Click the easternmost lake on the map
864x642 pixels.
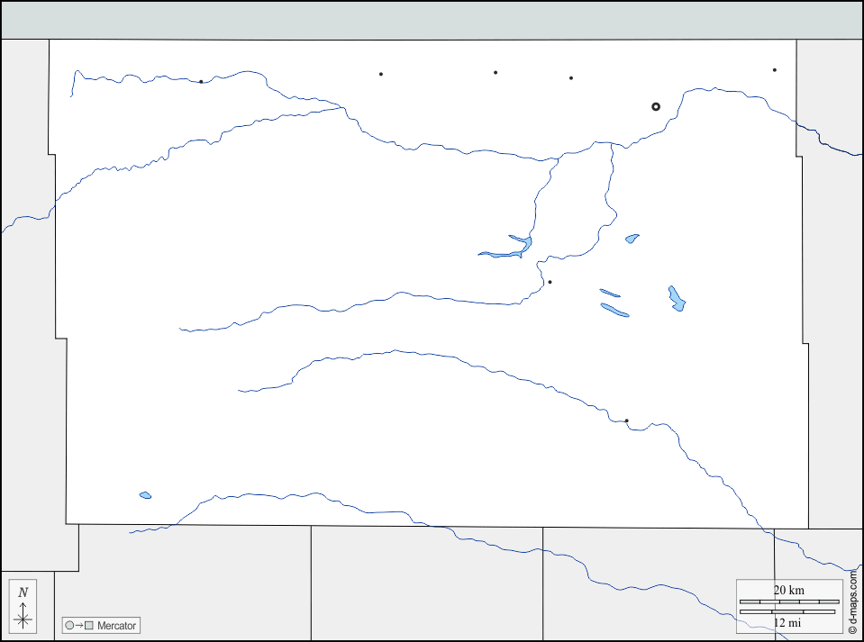click(x=677, y=299)
